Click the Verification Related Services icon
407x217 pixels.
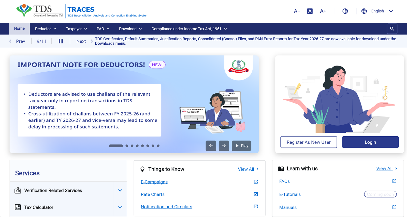[x=18, y=190]
